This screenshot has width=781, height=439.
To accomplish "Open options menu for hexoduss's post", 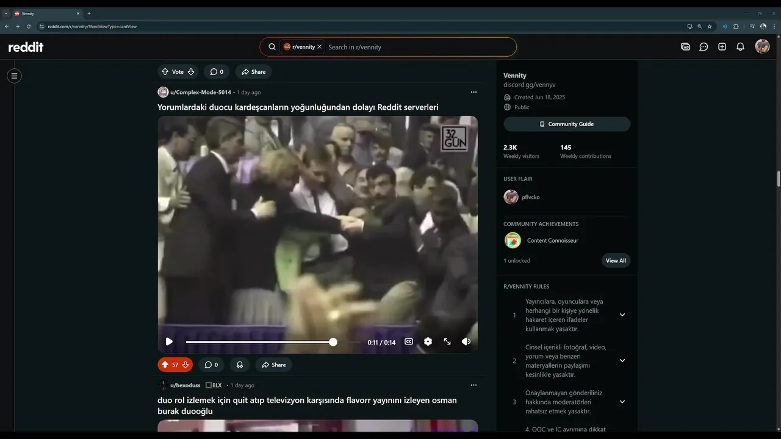I will coord(473,385).
